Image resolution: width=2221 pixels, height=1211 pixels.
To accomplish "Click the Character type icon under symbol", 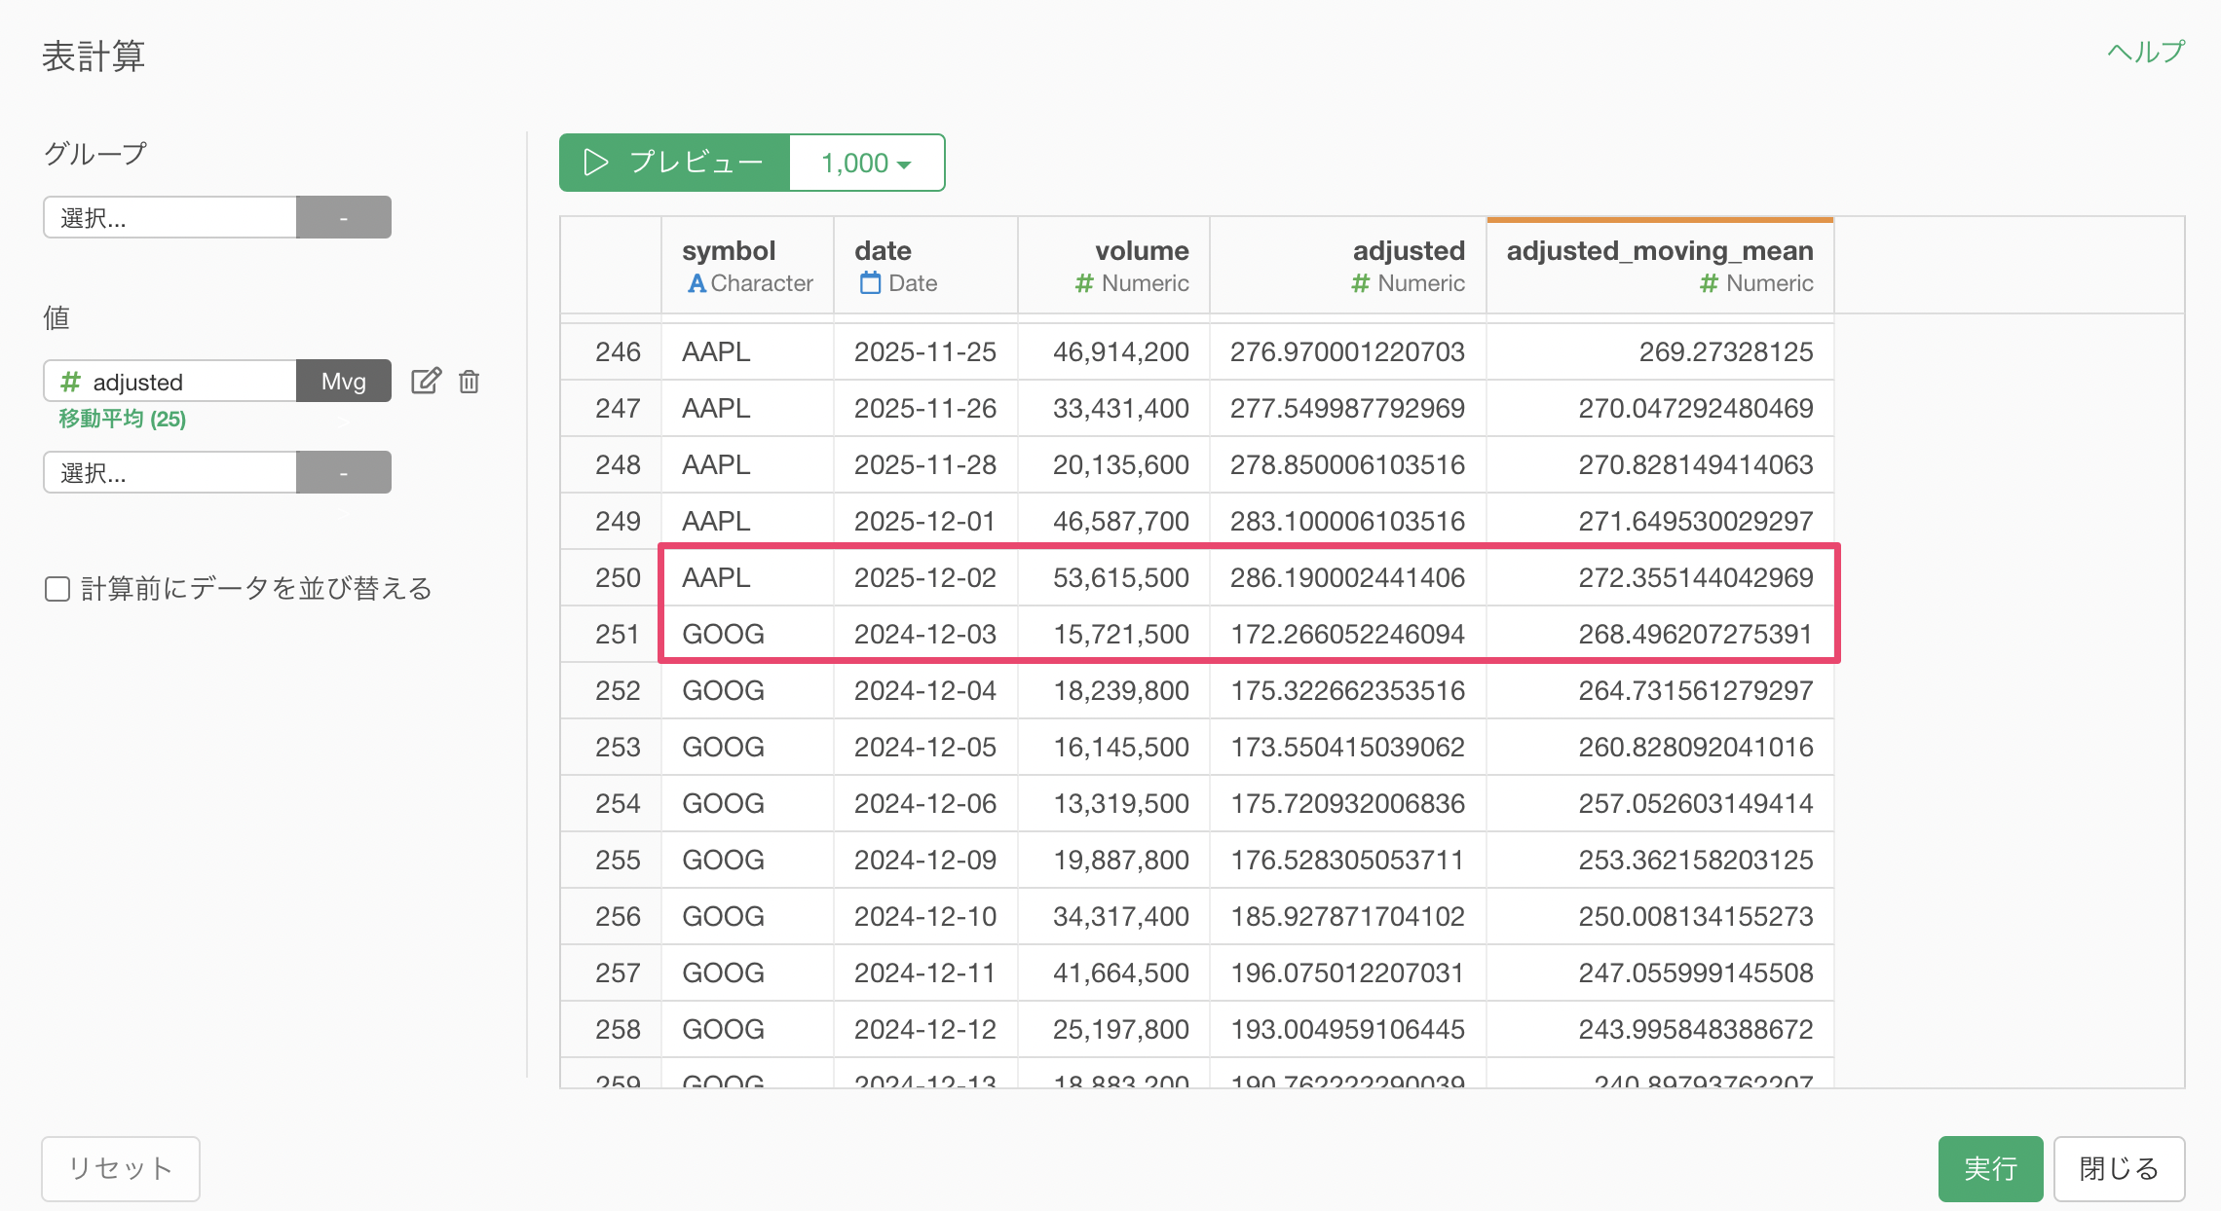I will (x=696, y=283).
